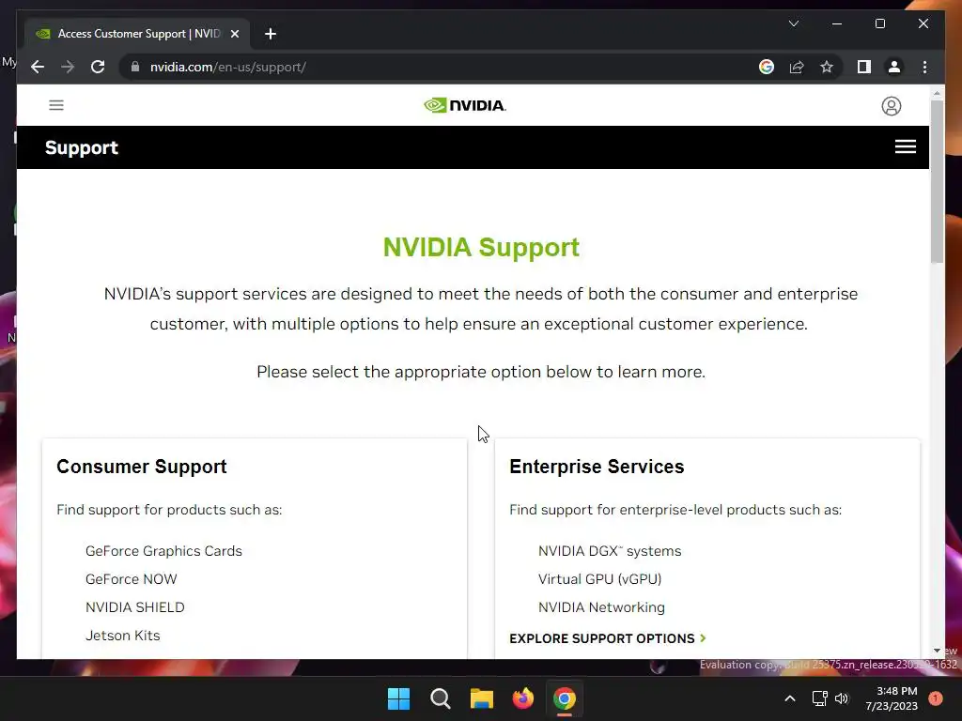Click NVIDIA Networking list item
962x721 pixels.
tap(601, 607)
